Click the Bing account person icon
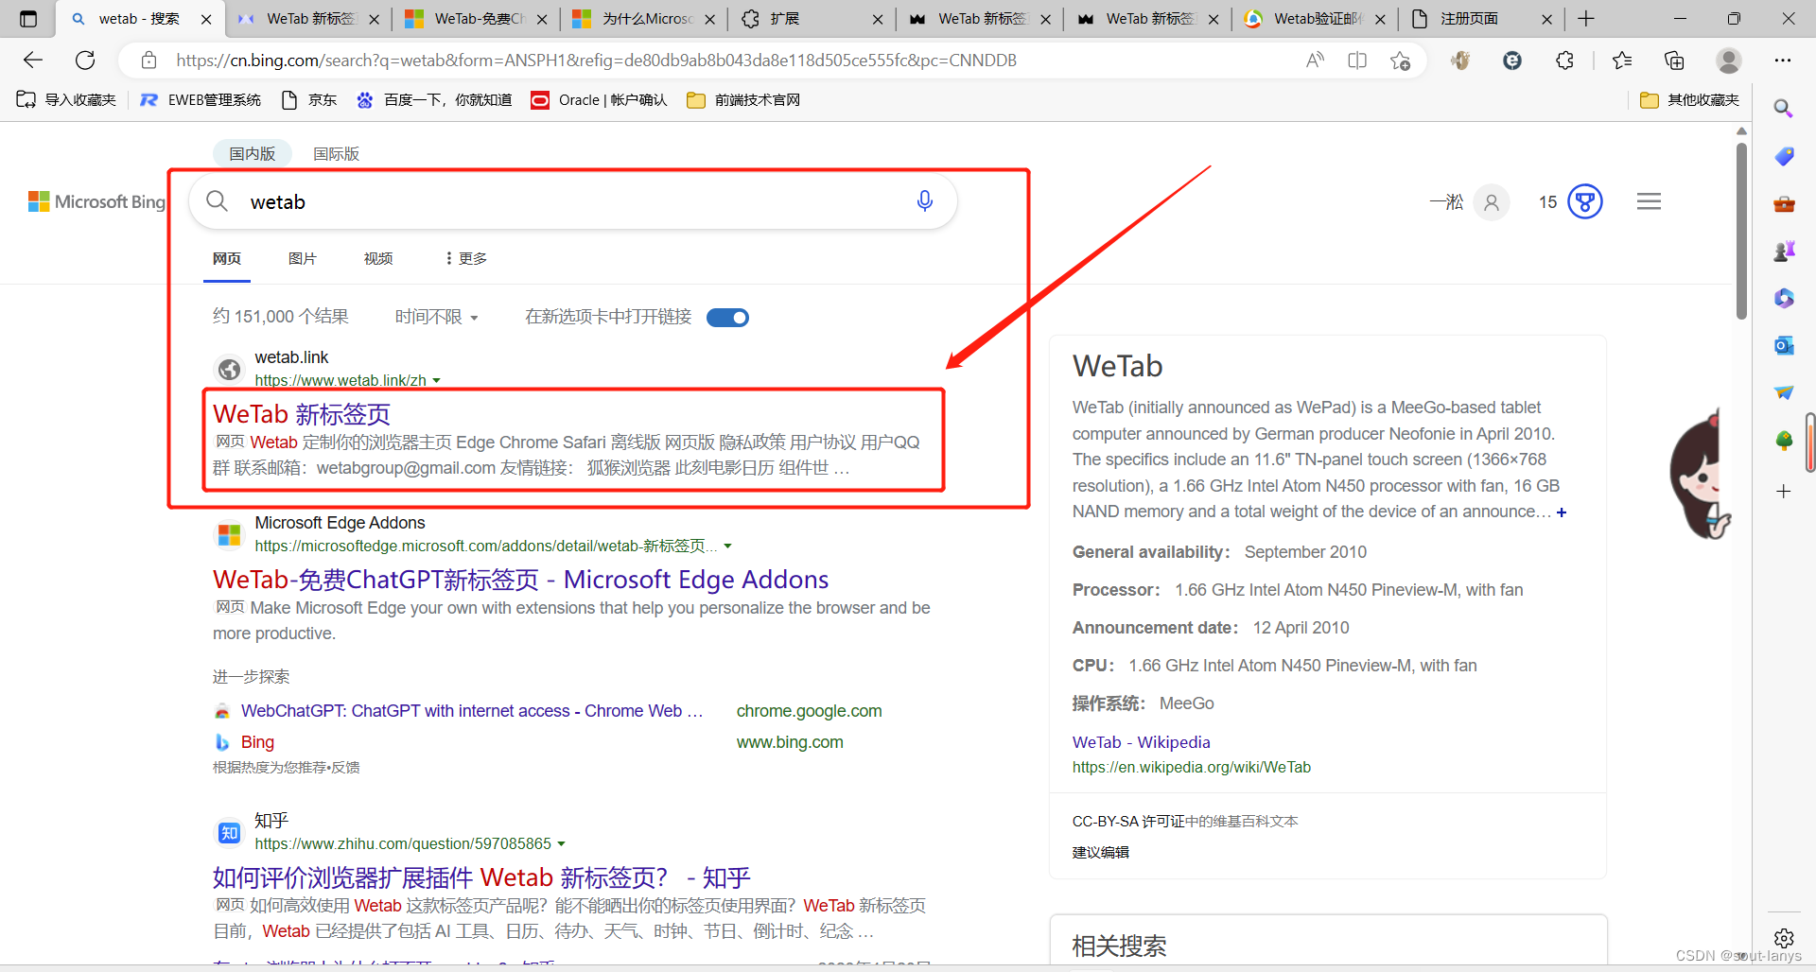The height and width of the screenshot is (972, 1816). [1492, 201]
